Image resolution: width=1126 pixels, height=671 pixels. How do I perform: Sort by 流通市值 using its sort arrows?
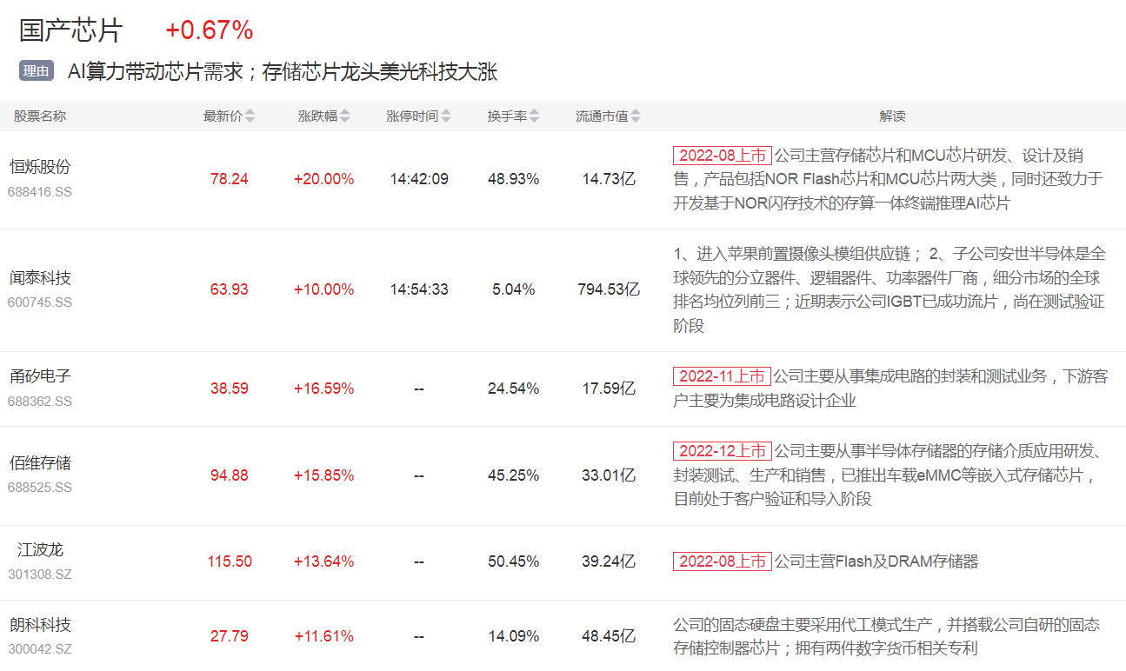pos(636,116)
